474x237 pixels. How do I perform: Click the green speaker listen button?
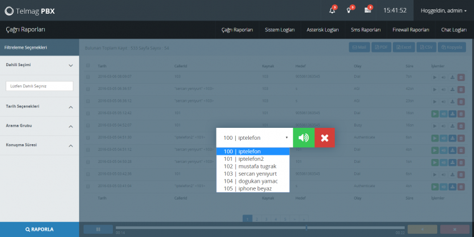point(304,138)
